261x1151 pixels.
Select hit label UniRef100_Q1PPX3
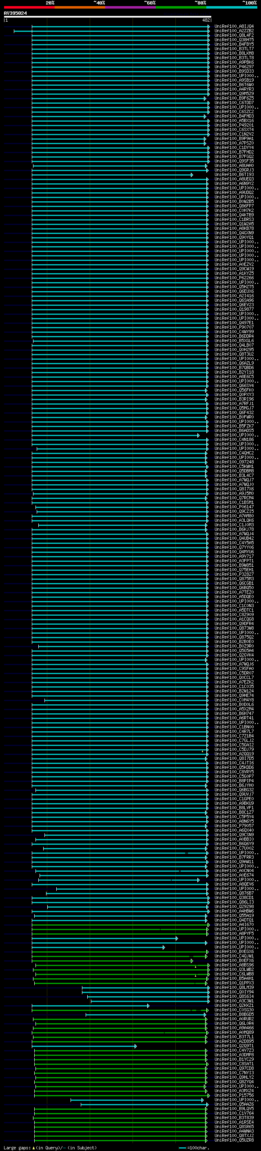pyautogui.click(x=234, y=982)
